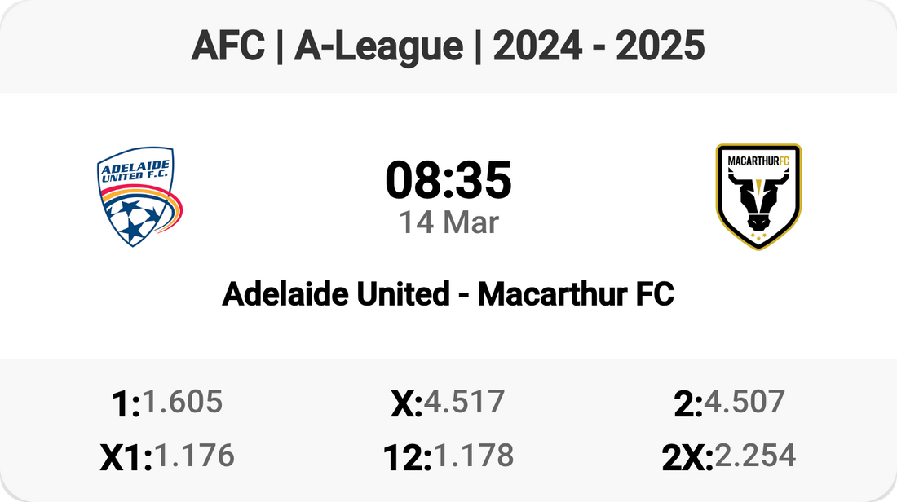Screen dimensions: 897x502
Task: Click the bold "2X:" market label
Action: pyautogui.click(x=687, y=458)
